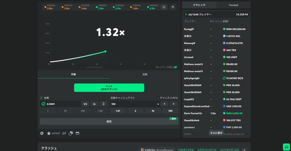Switch to the 自動 tab
This screenshot has width=291, height=151.
coord(145,74)
